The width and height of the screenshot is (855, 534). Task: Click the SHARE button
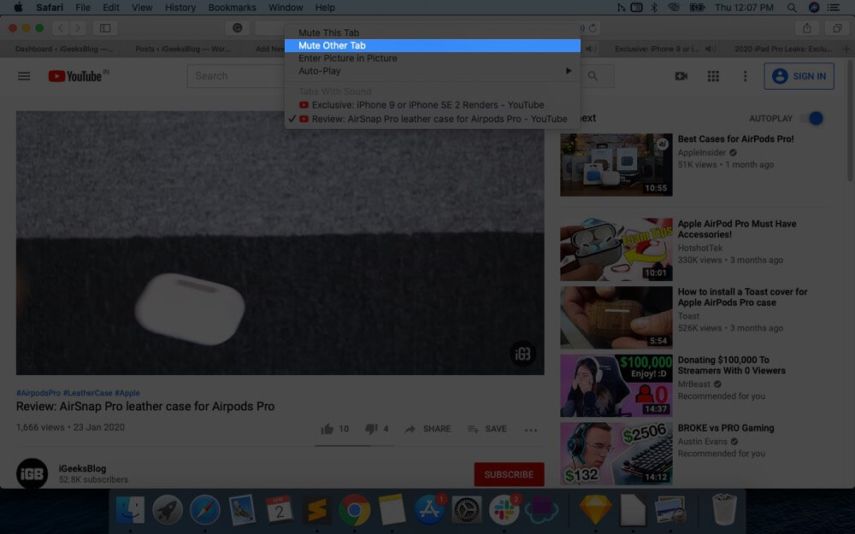[x=427, y=429]
